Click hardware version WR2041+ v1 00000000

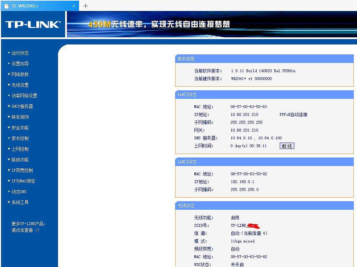point(251,79)
